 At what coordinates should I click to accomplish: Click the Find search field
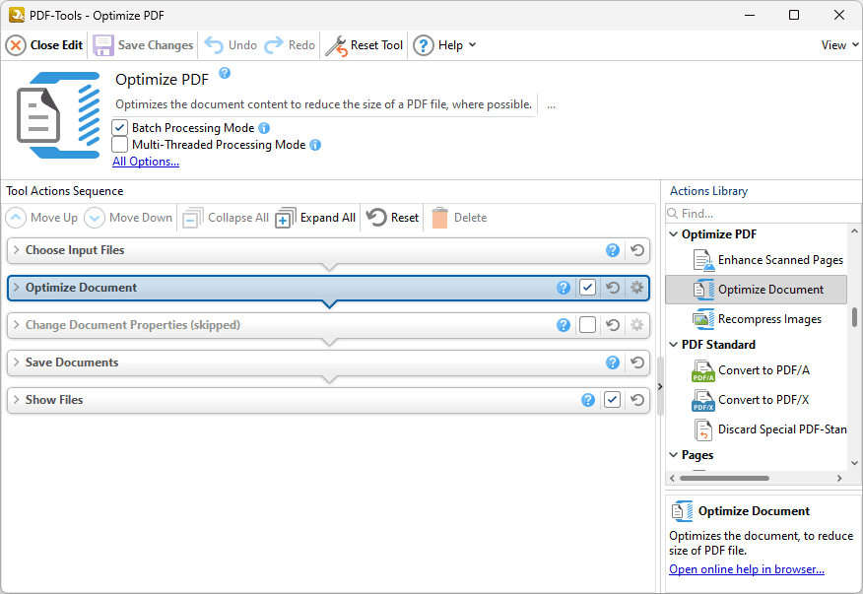pyautogui.click(x=763, y=213)
